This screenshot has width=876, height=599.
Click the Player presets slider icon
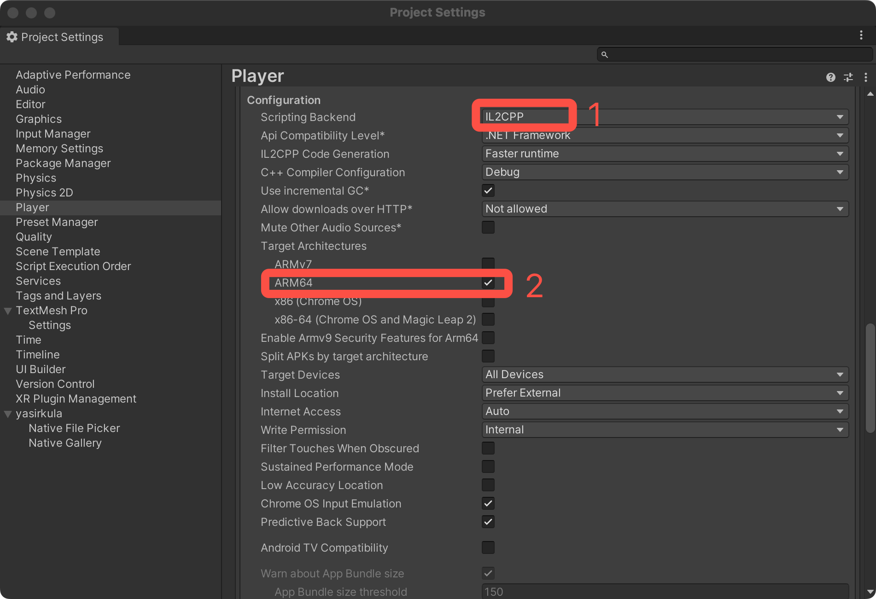848,77
